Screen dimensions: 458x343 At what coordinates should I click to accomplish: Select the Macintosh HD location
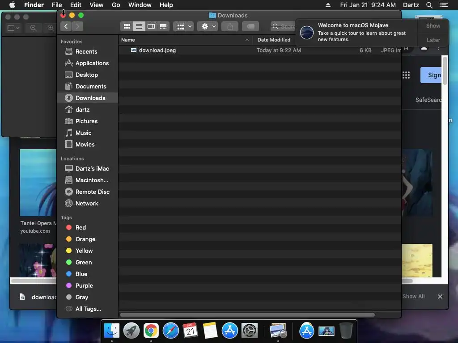click(86, 180)
